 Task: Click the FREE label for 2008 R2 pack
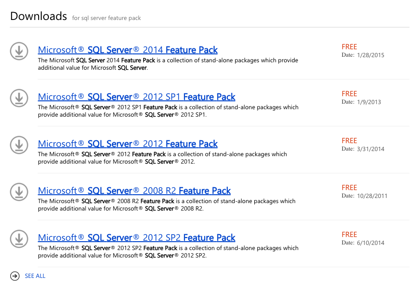349,188
